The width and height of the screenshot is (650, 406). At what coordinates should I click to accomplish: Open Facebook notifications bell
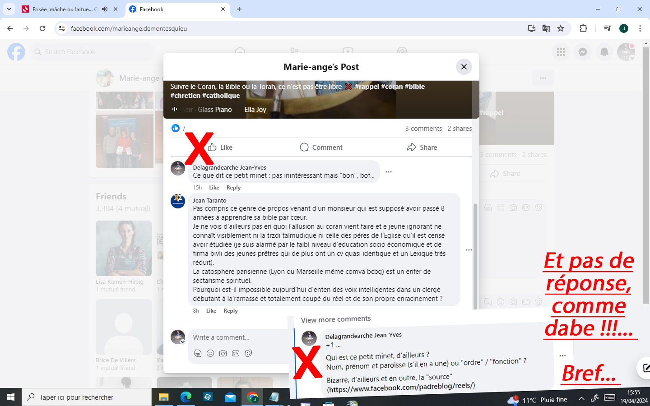tap(604, 52)
